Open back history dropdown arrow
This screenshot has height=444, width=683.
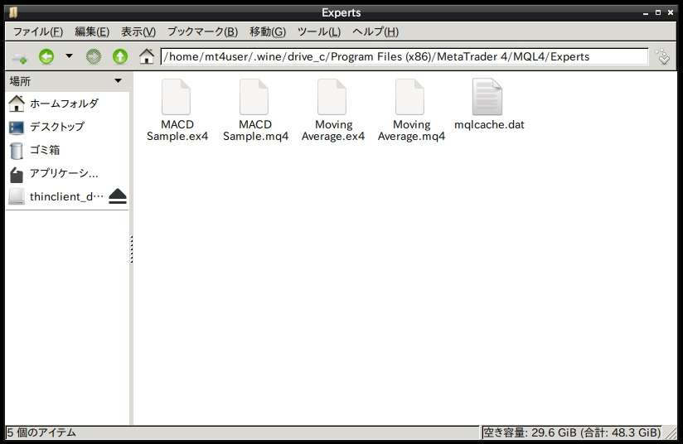[x=69, y=56]
